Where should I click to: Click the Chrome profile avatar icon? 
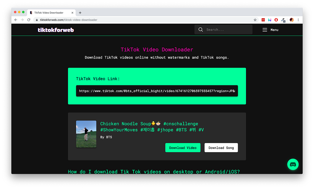click(x=291, y=20)
